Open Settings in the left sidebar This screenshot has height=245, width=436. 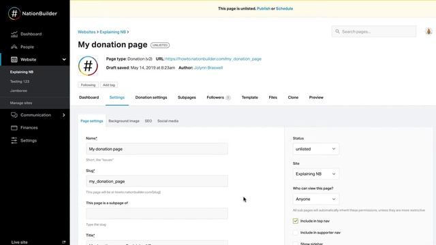[29, 141]
